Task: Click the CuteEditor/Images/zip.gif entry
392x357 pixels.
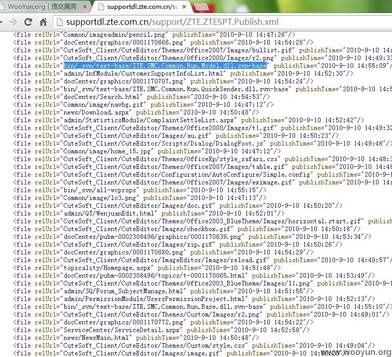Action: tap(178, 244)
